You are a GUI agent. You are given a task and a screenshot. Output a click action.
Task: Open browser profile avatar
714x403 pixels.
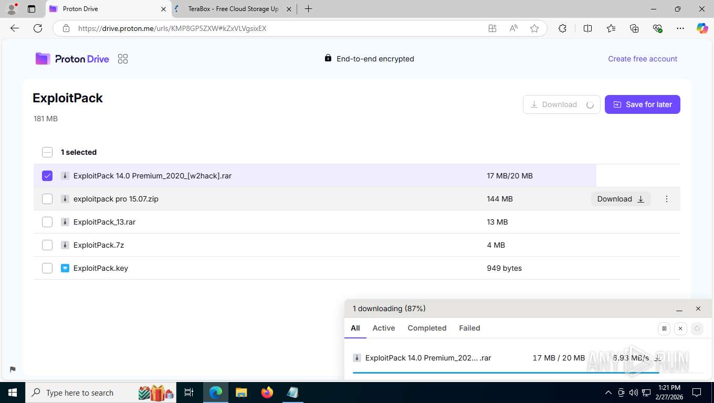[12, 9]
